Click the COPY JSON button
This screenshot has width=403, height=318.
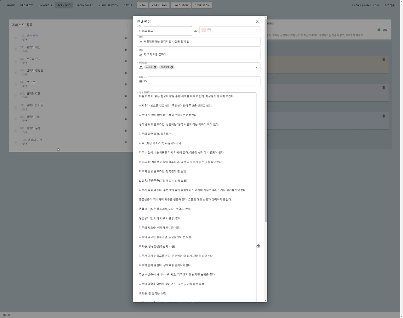159,5
